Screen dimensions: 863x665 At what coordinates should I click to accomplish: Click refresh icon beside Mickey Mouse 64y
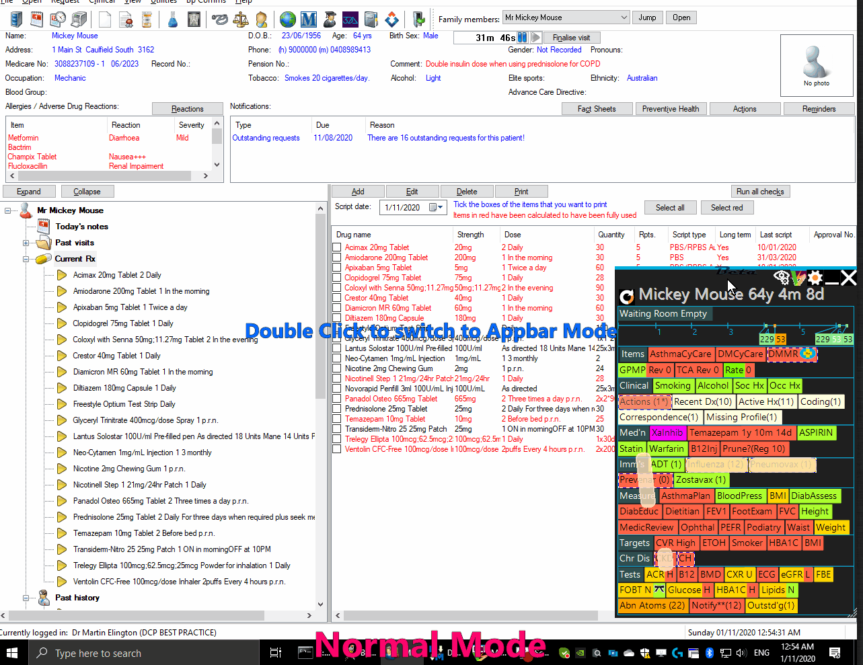(627, 297)
